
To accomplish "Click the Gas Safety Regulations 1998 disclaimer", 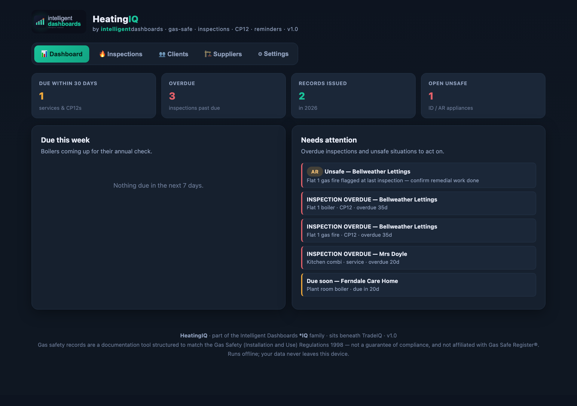I will pos(288,345).
